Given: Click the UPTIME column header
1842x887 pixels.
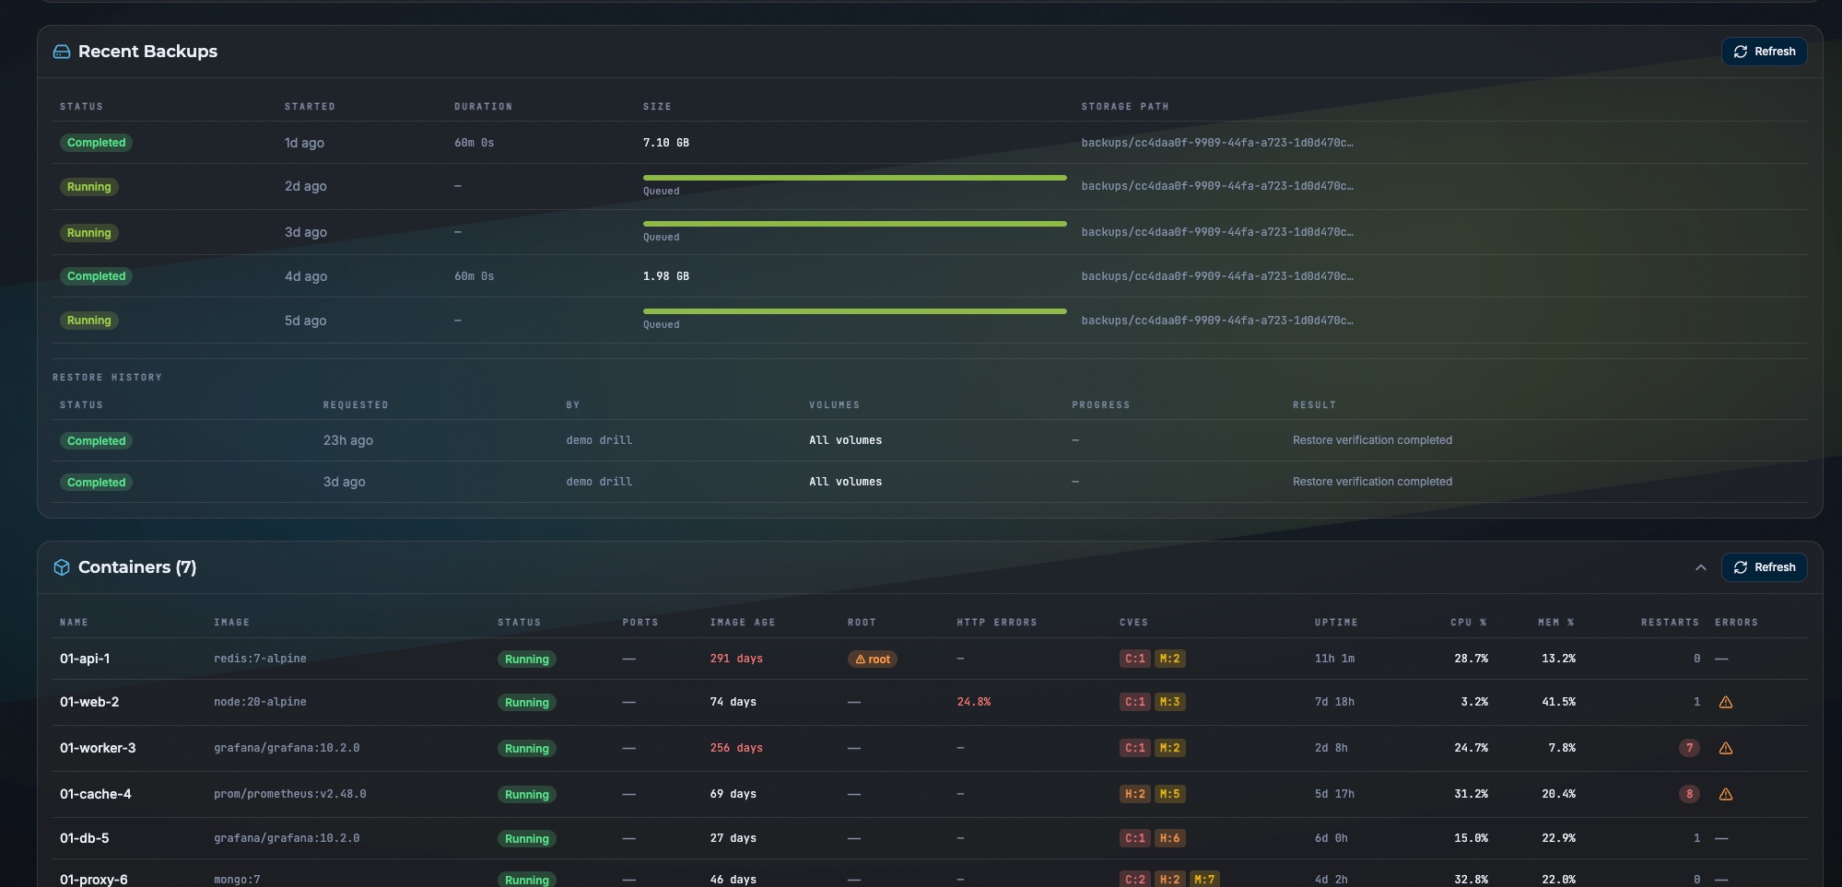Looking at the screenshot, I should 1336,623.
